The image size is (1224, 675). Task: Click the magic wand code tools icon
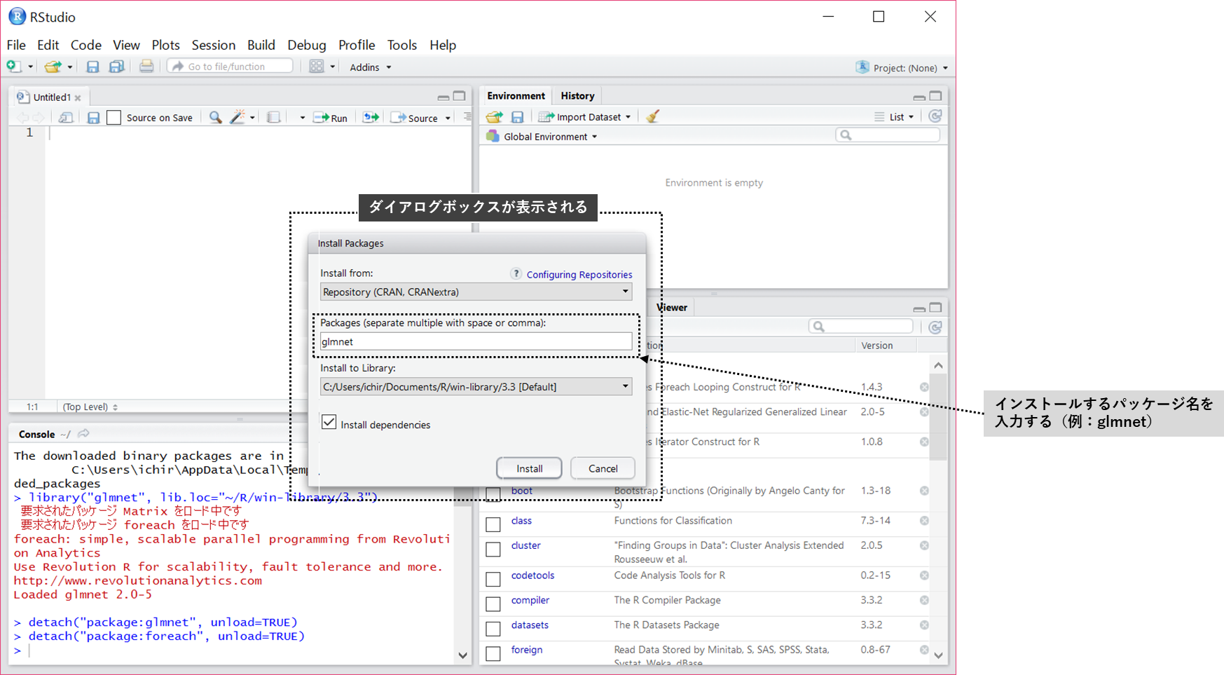coord(238,118)
